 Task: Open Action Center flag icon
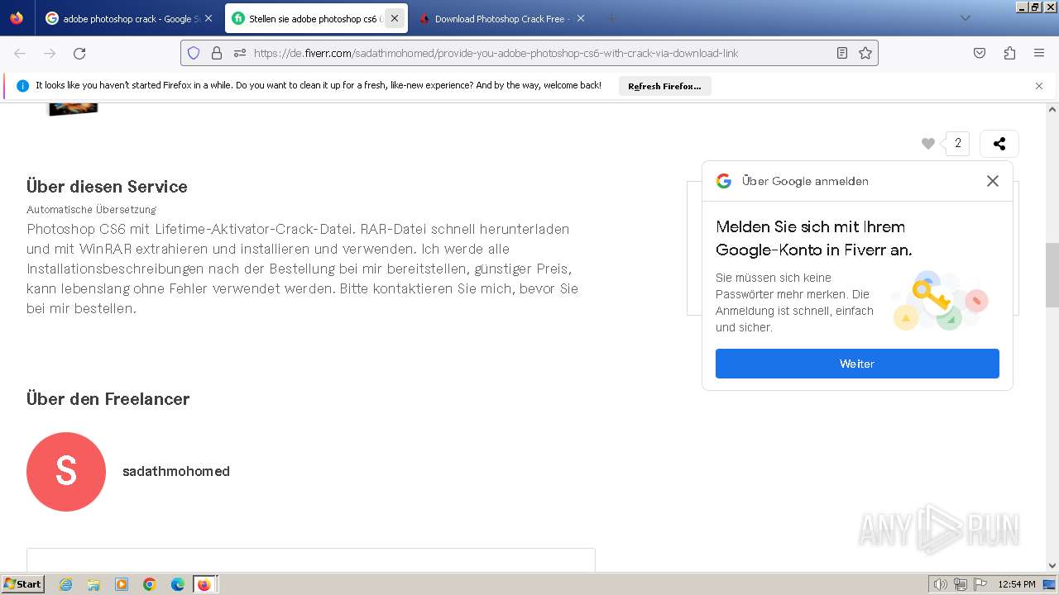[980, 584]
